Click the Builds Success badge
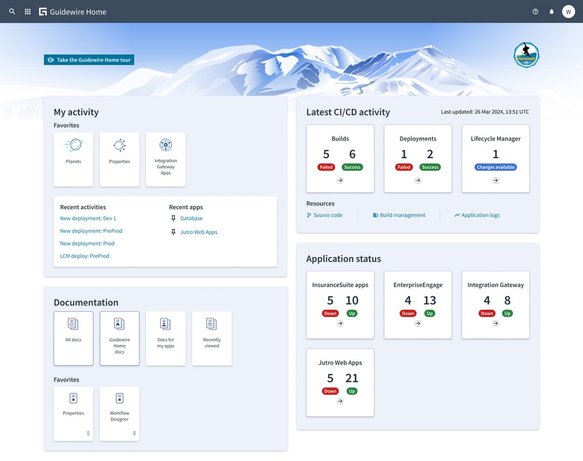 352,167
